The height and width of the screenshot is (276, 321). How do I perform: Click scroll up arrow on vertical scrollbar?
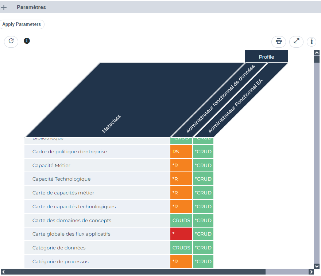point(317,53)
